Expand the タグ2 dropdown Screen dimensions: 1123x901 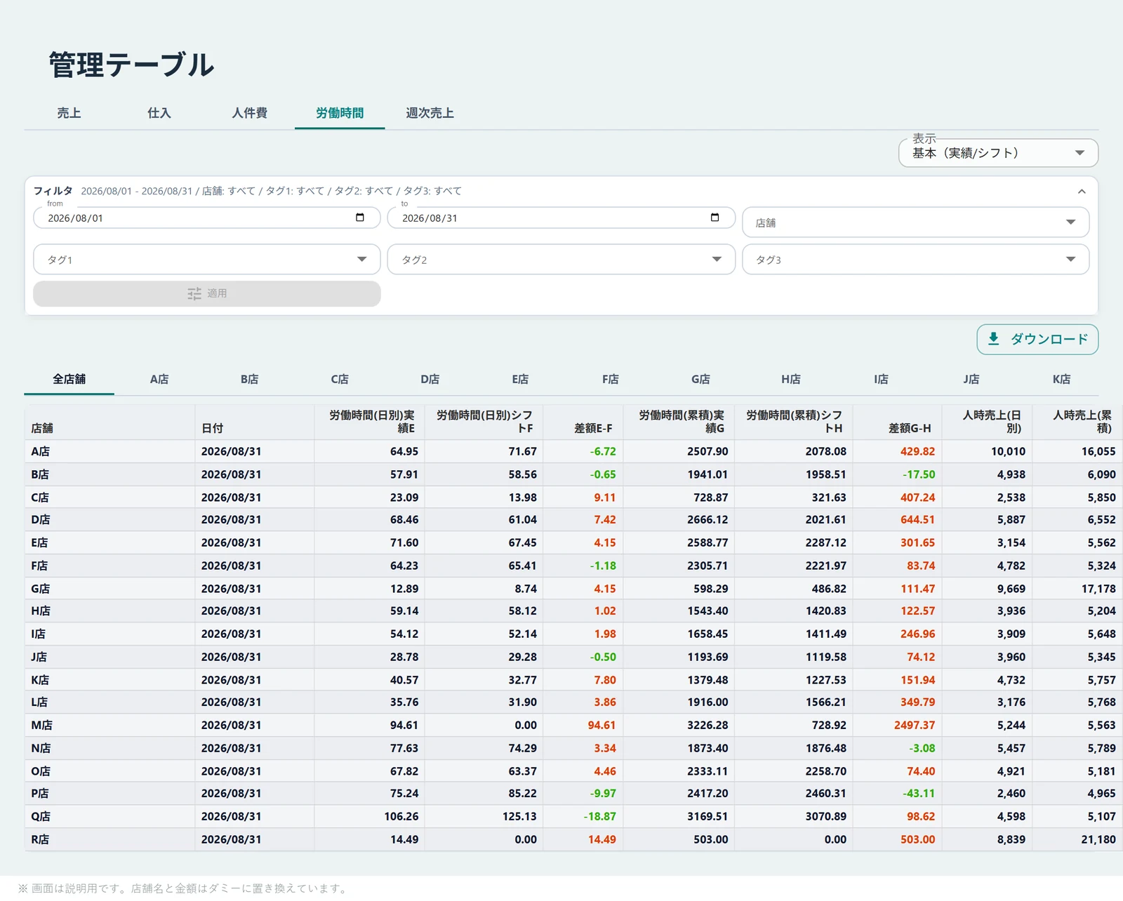(561, 259)
